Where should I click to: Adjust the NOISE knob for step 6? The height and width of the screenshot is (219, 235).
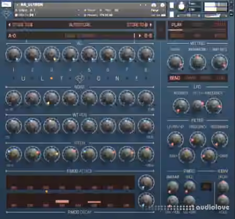(x=108, y=98)
